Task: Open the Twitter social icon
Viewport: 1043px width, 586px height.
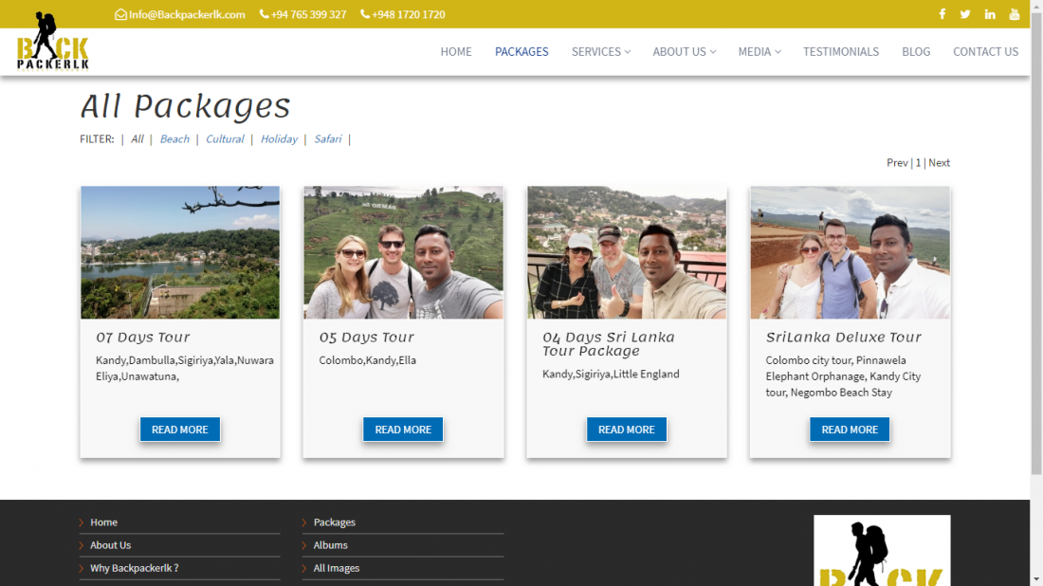Action: (965, 14)
